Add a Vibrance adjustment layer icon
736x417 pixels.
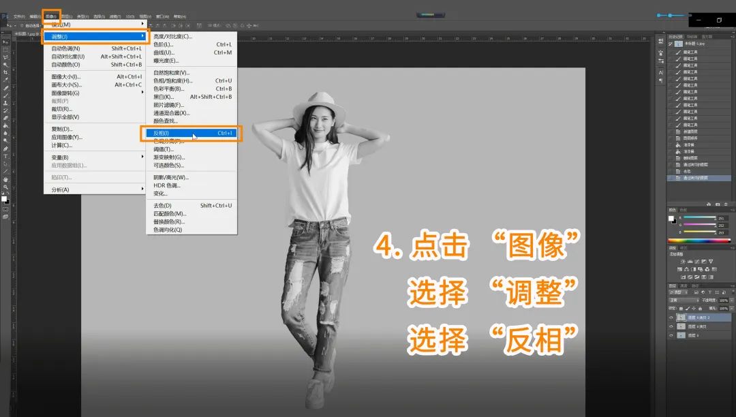point(711,262)
